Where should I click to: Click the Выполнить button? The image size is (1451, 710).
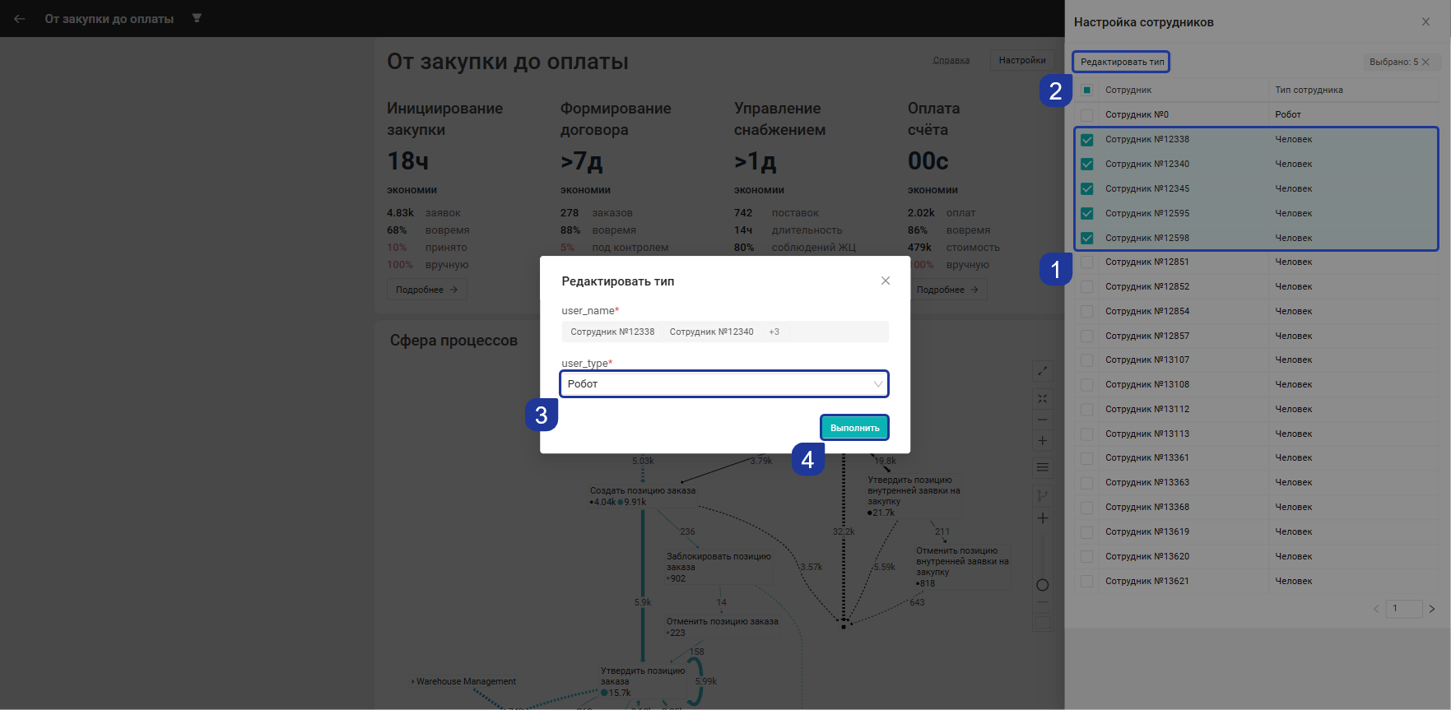pyautogui.click(x=854, y=428)
